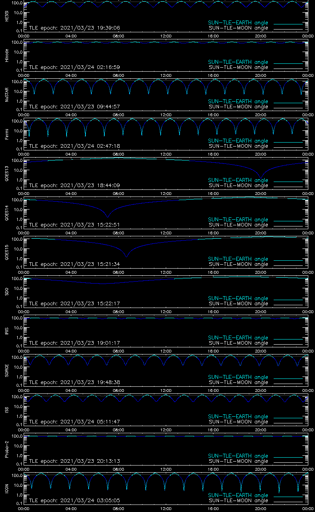
Task: Select text 'TLE epoch: 2021/03/23 19:39:06'
Action: (x=74, y=28)
